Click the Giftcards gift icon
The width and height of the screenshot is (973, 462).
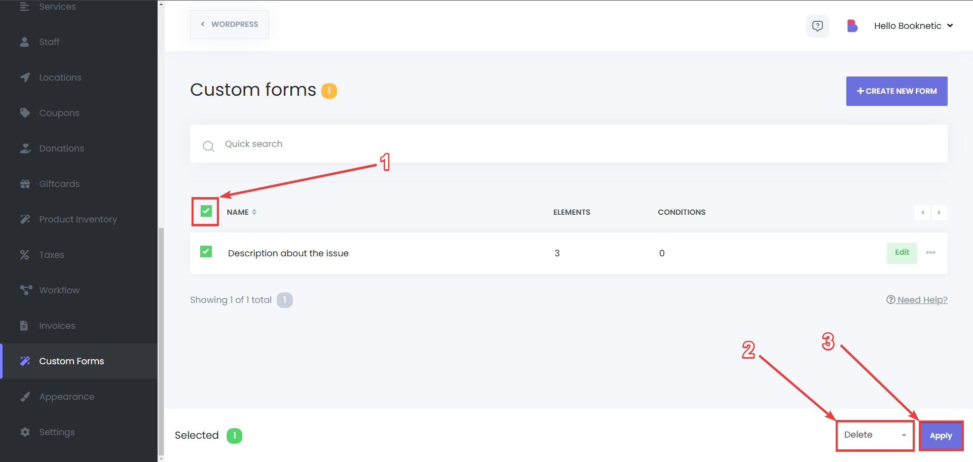(25, 184)
